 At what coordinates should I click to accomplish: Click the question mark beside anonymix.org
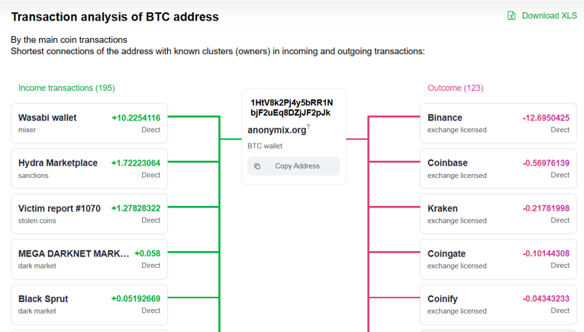(x=308, y=127)
